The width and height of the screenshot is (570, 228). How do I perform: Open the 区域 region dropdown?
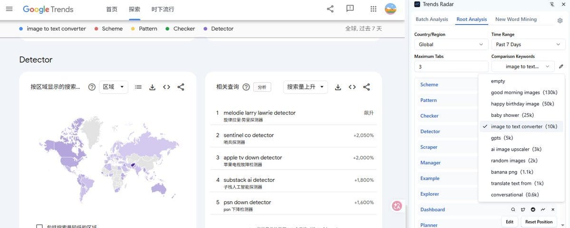114,87
